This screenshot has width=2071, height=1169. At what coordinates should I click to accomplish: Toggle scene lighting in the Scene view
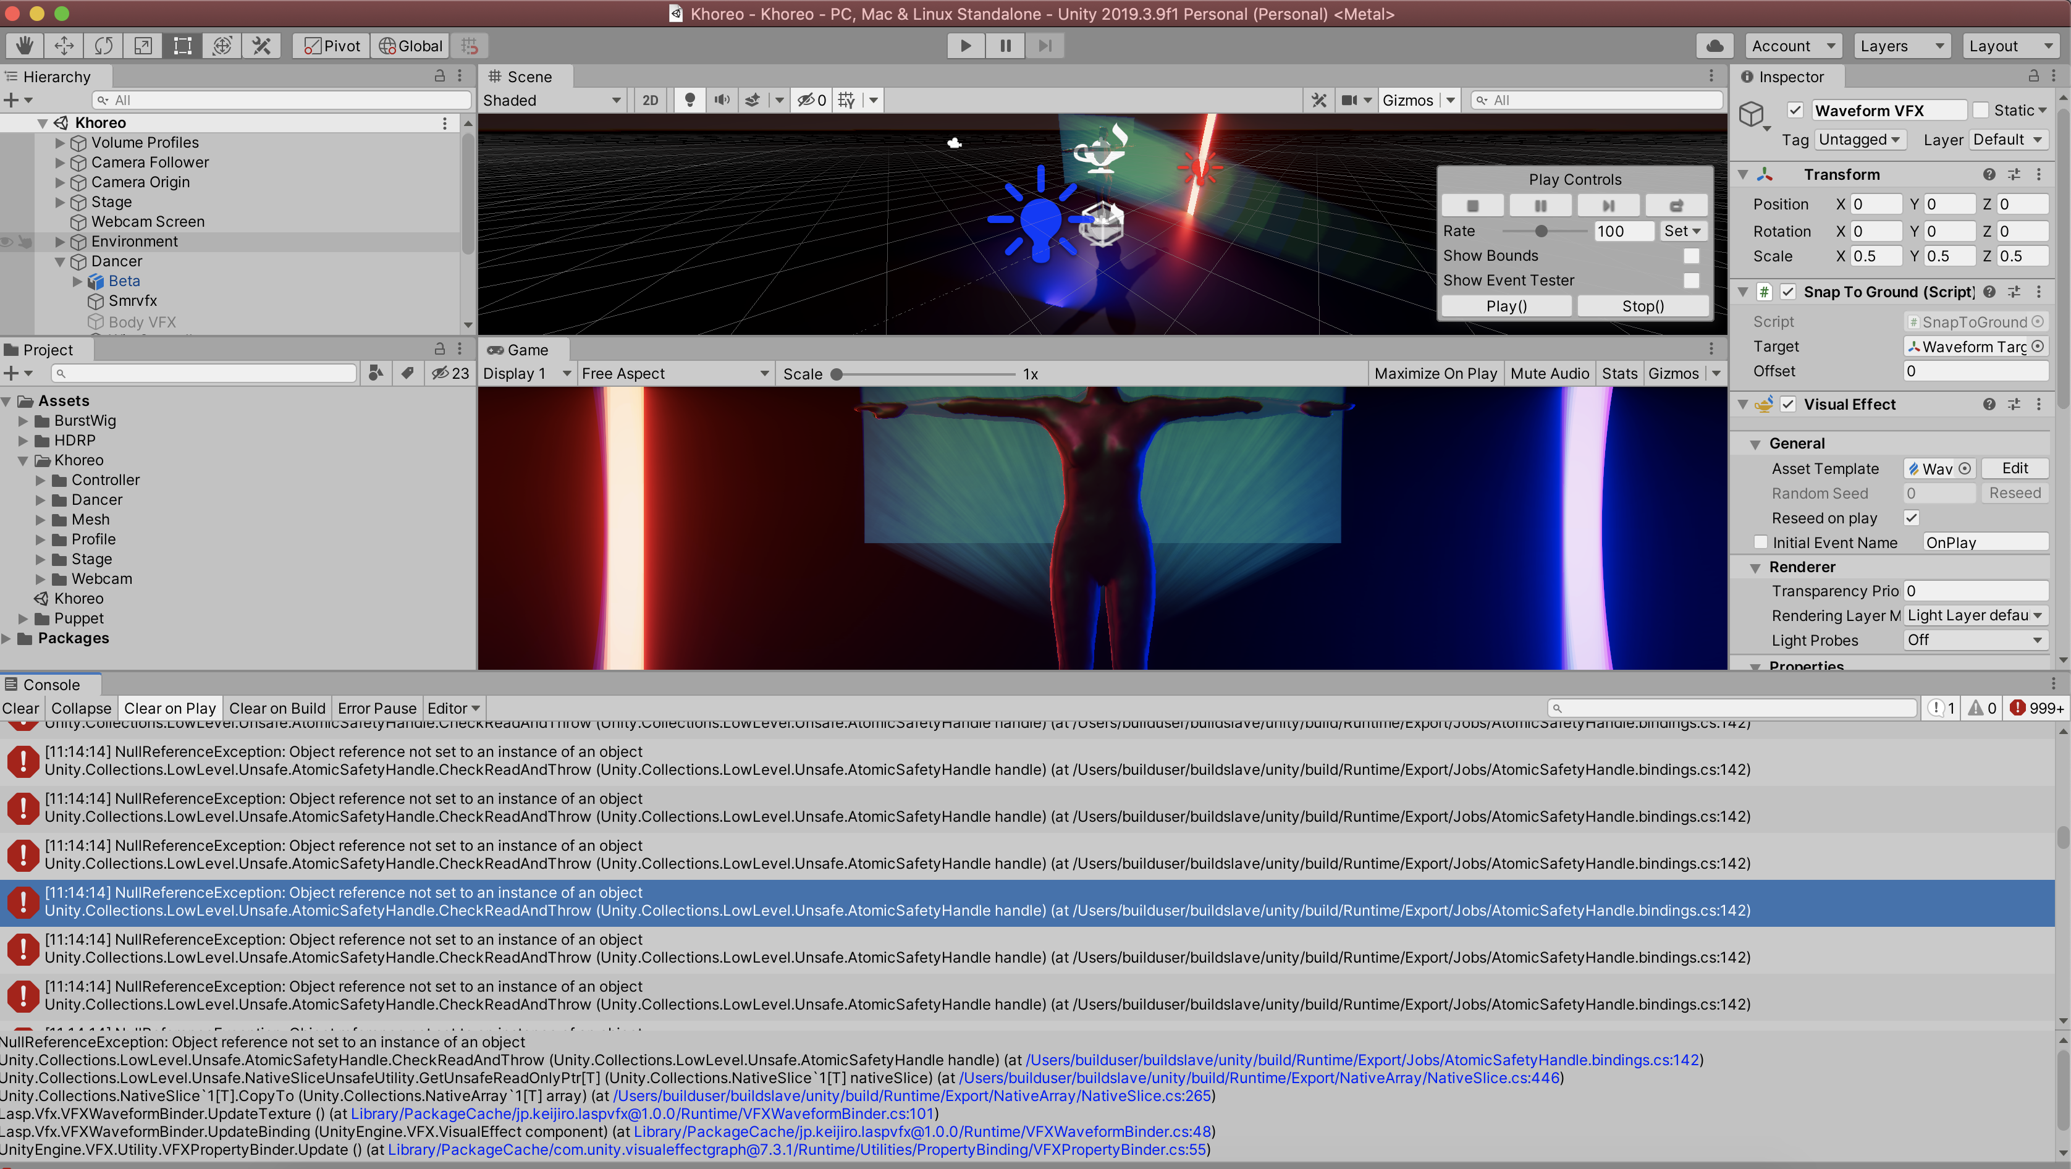(x=688, y=99)
